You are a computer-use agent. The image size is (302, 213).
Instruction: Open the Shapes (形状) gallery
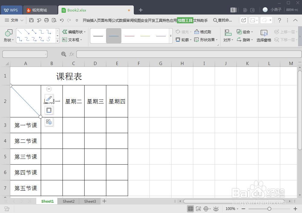(x=9, y=36)
